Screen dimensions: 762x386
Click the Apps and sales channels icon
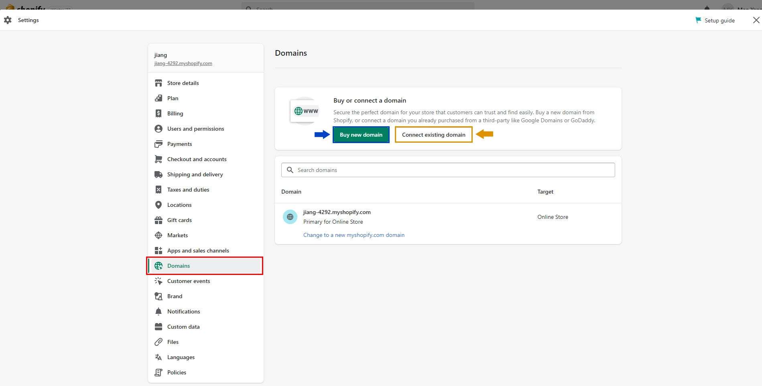pyautogui.click(x=158, y=251)
